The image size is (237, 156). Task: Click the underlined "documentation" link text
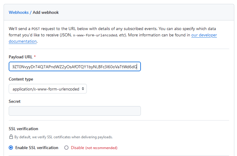click(23, 41)
